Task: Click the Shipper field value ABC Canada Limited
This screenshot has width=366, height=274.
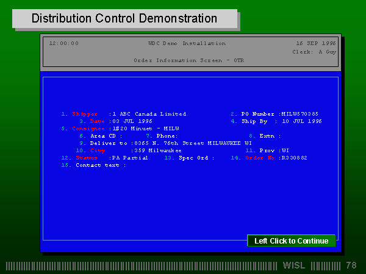Action: click(x=148, y=114)
